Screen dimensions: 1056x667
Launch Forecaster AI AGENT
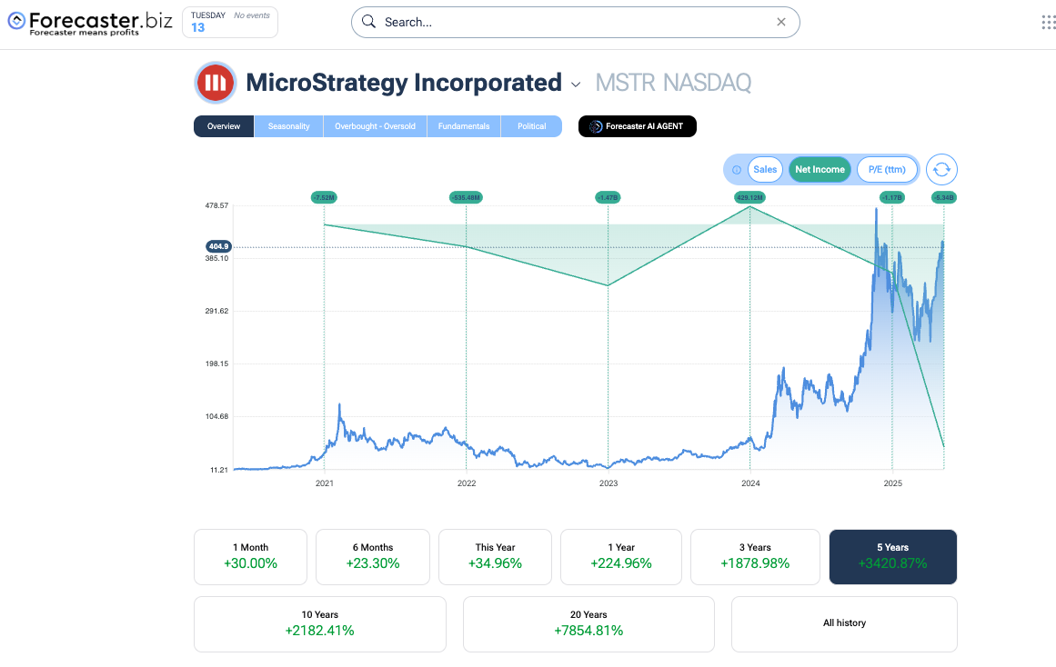point(637,126)
